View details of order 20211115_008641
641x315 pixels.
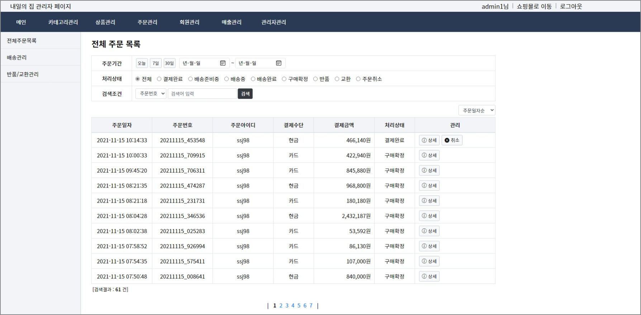pos(429,276)
